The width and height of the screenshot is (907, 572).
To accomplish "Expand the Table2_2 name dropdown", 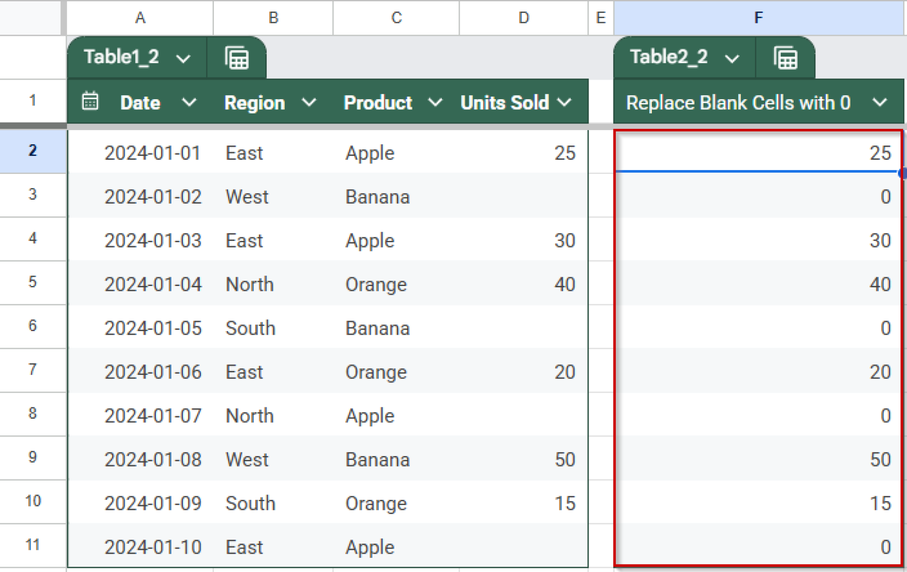I will (732, 58).
